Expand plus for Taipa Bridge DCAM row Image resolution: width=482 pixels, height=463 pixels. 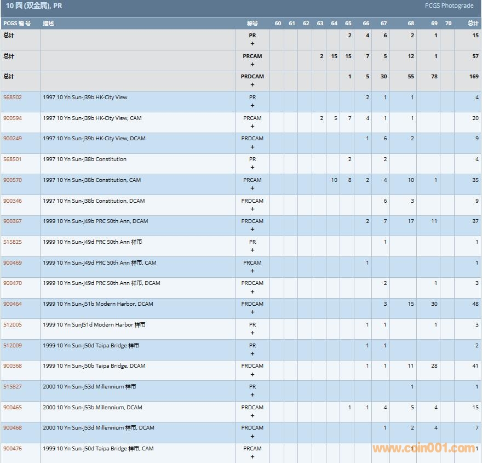253,374
